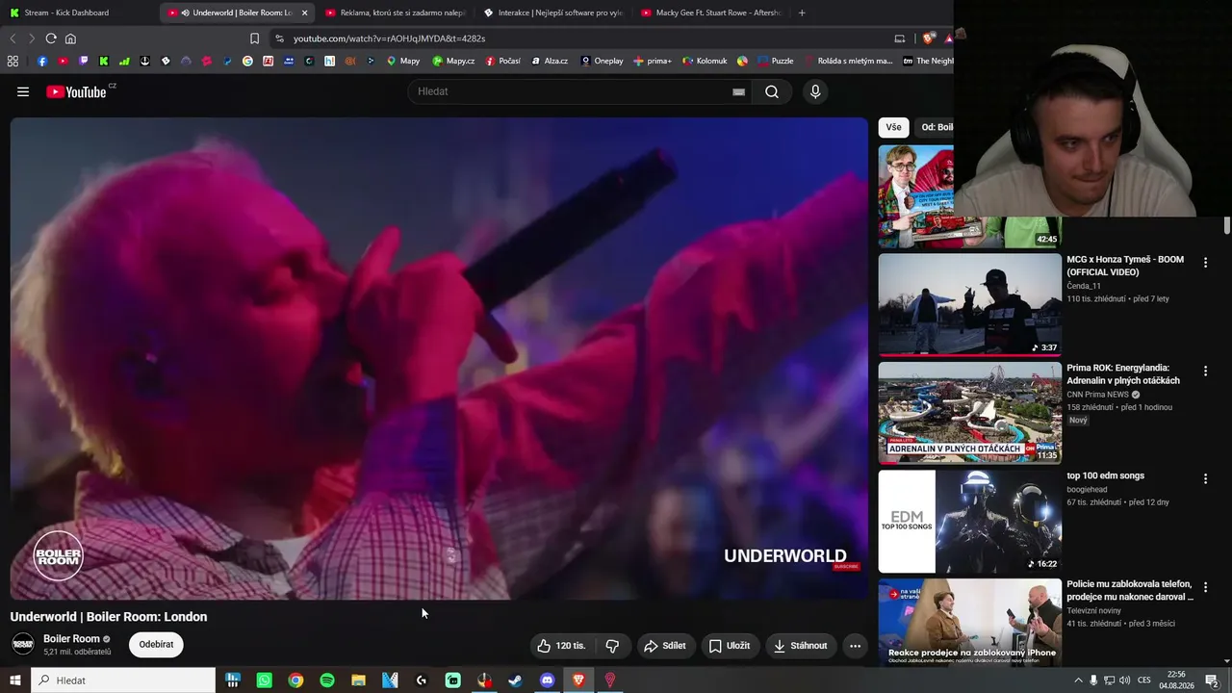Reload the page with the refresh icon
The height and width of the screenshot is (693, 1232).
(x=51, y=38)
